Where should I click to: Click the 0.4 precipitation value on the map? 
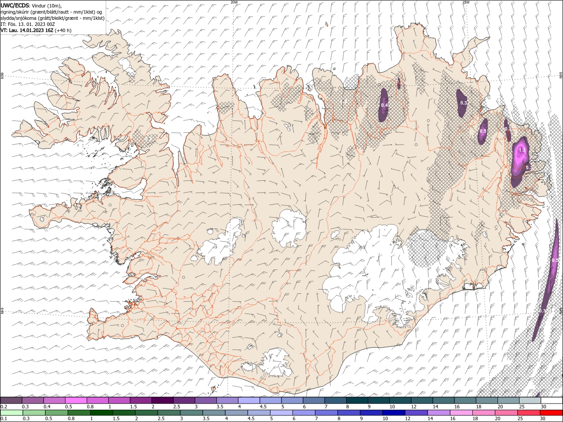tap(384, 105)
